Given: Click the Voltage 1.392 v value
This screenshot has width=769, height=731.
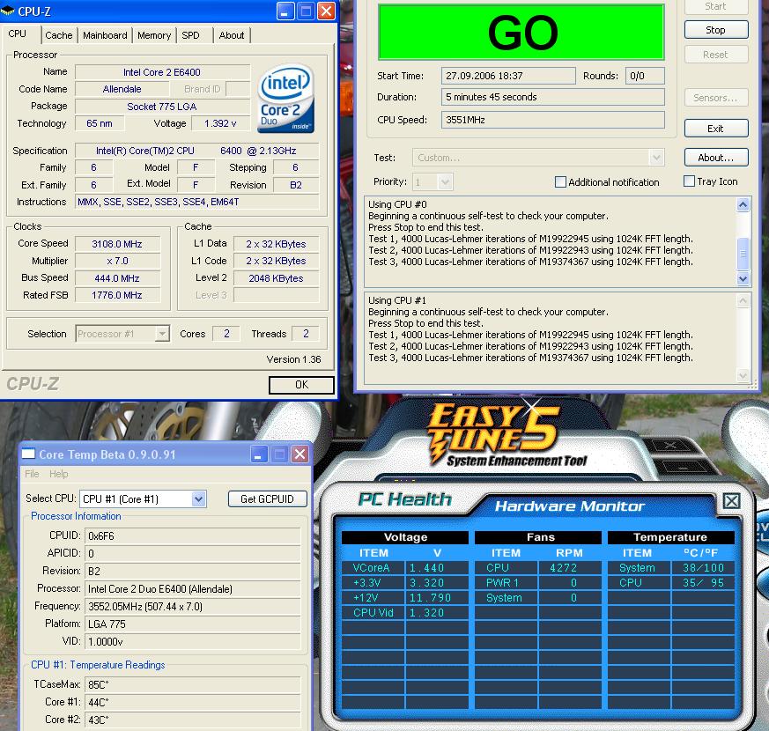Looking at the screenshot, I should (220, 123).
